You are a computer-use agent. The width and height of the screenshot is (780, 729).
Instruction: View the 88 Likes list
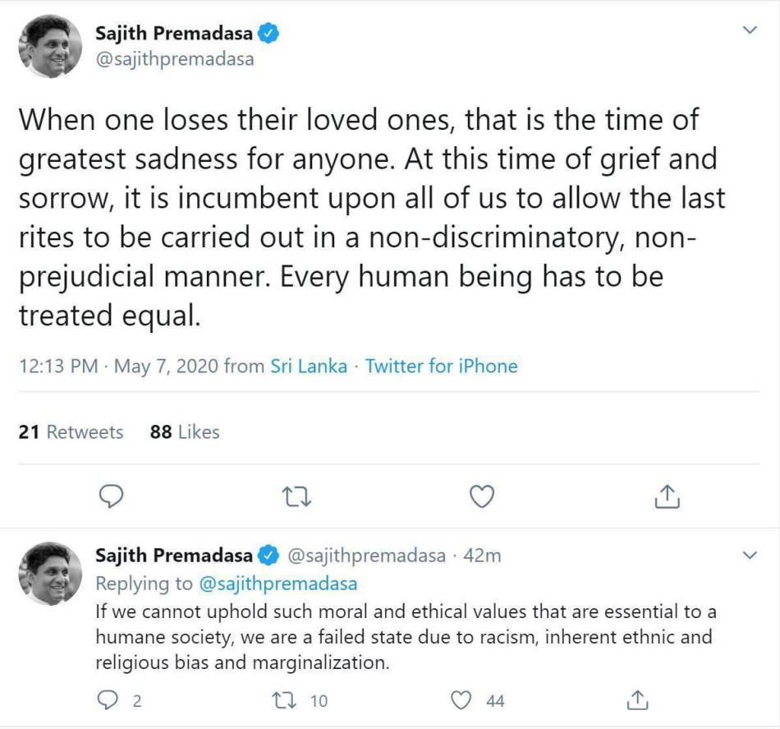(x=185, y=431)
